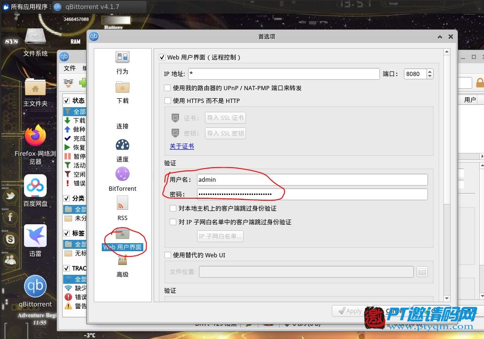Toggle the 标签 filter group checkbox
This screenshot has width=484, height=339.
66,233
